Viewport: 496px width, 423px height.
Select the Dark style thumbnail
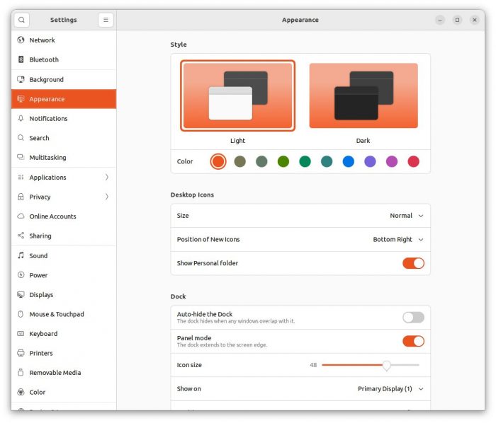pyautogui.click(x=363, y=96)
